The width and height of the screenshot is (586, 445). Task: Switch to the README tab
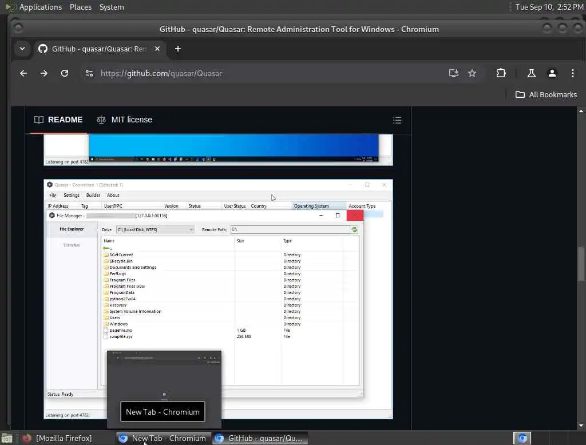58,120
